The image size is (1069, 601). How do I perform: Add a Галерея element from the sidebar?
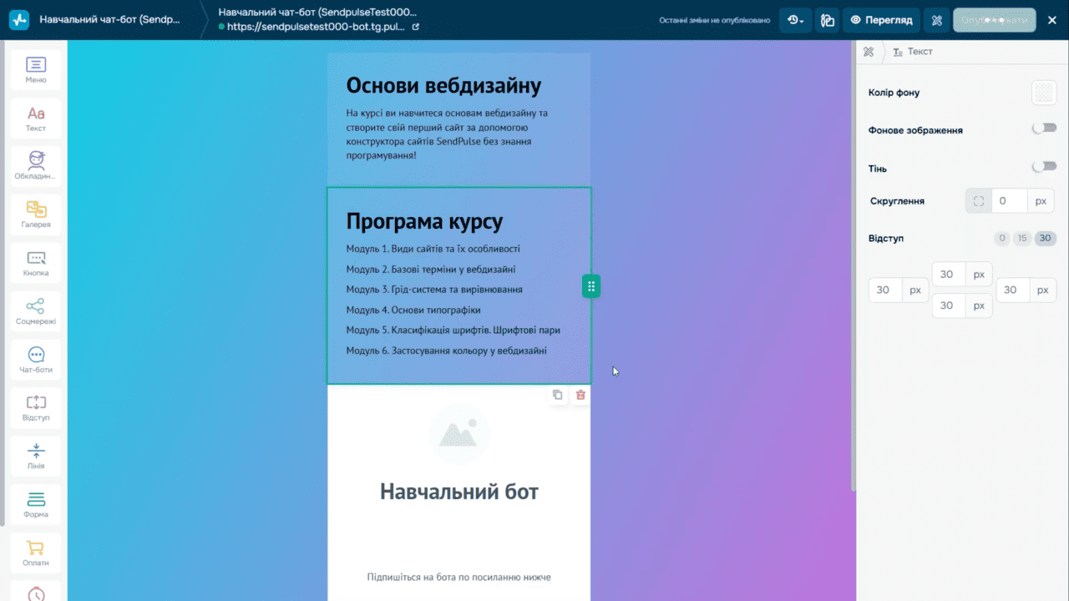tap(35, 214)
